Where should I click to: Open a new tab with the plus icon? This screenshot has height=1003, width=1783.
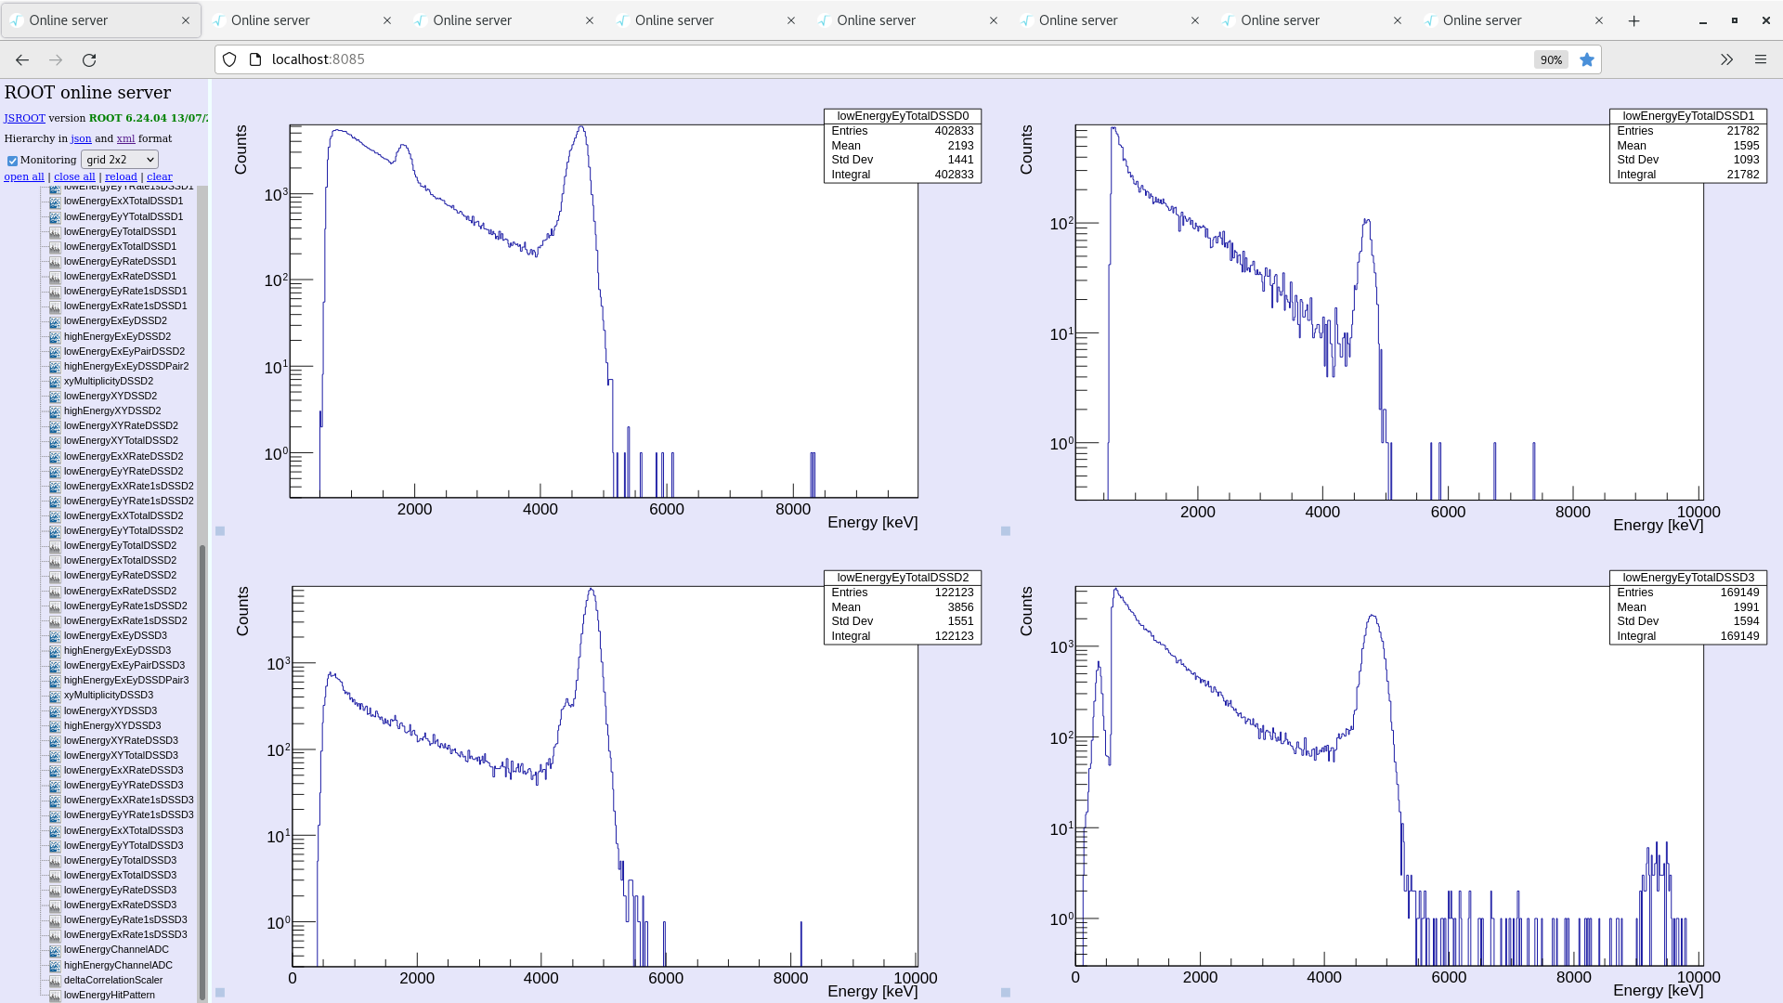(x=1634, y=20)
